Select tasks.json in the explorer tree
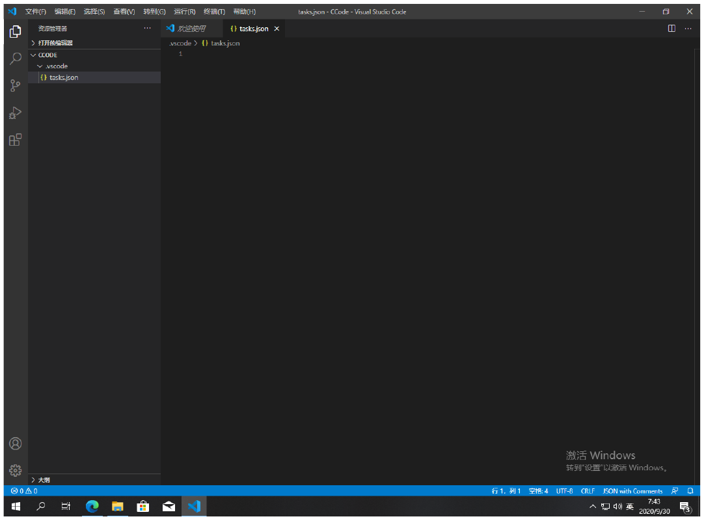706x521 pixels. click(64, 77)
